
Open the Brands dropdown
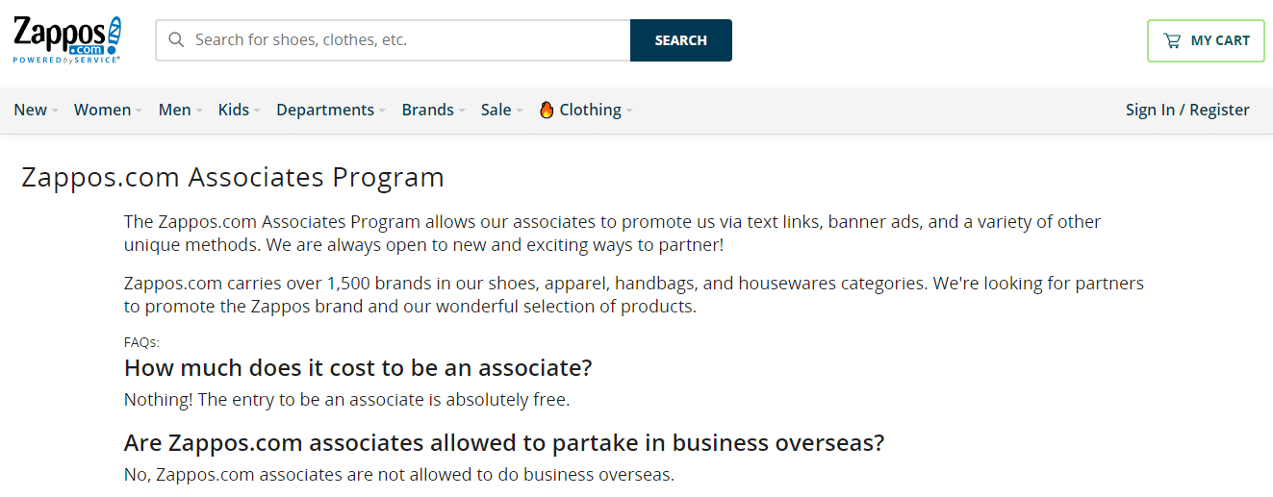[427, 110]
